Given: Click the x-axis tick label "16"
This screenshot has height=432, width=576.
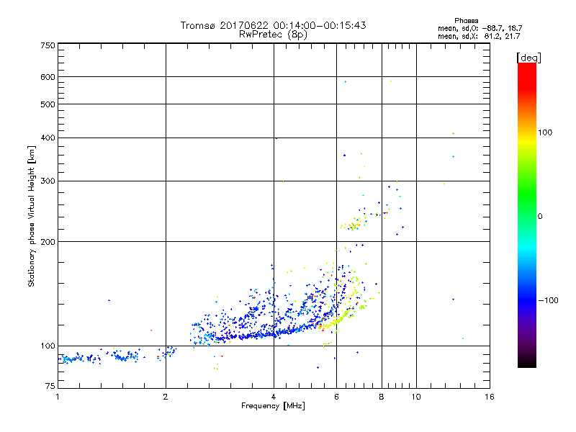Looking at the screenshot, I should click(490, 397).
